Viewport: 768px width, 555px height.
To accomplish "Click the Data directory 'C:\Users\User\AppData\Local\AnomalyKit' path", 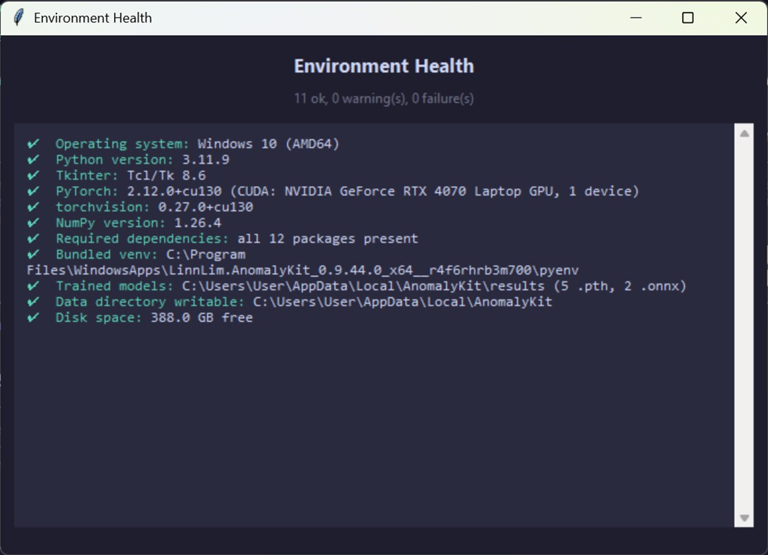I will pyautogui.click(x=402, y=302).
